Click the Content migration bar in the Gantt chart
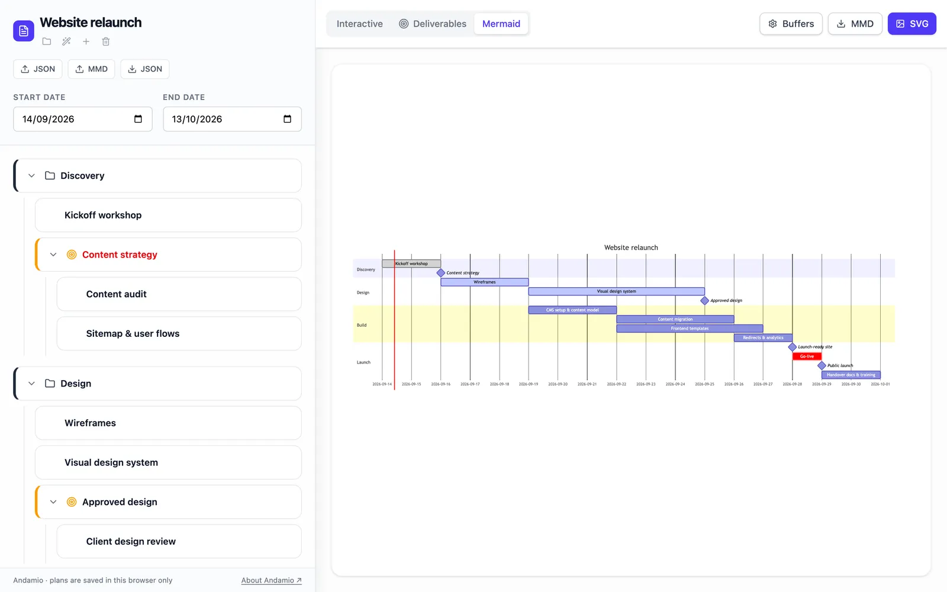The image size is (947, 592). point(675,319)
